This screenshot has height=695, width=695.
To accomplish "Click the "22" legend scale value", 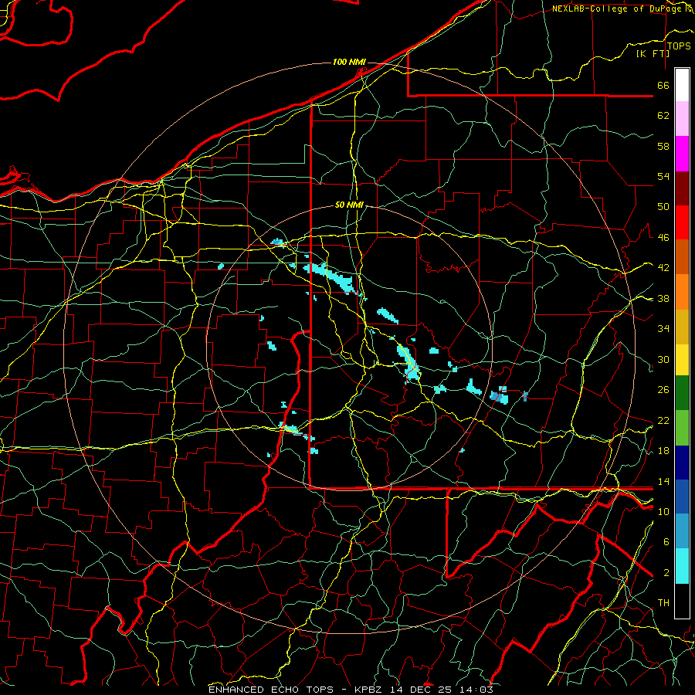I will point(663,420).
